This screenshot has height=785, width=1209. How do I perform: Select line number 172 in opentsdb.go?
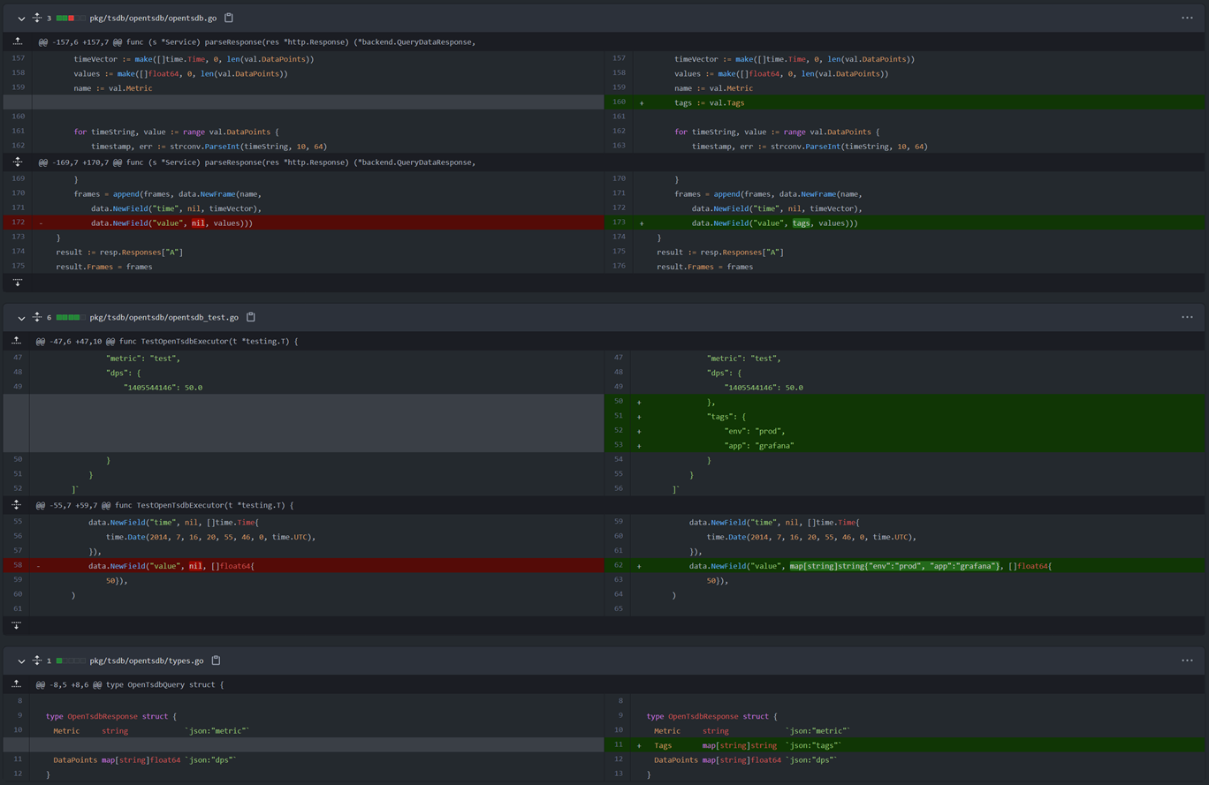[x=17, y=222]
